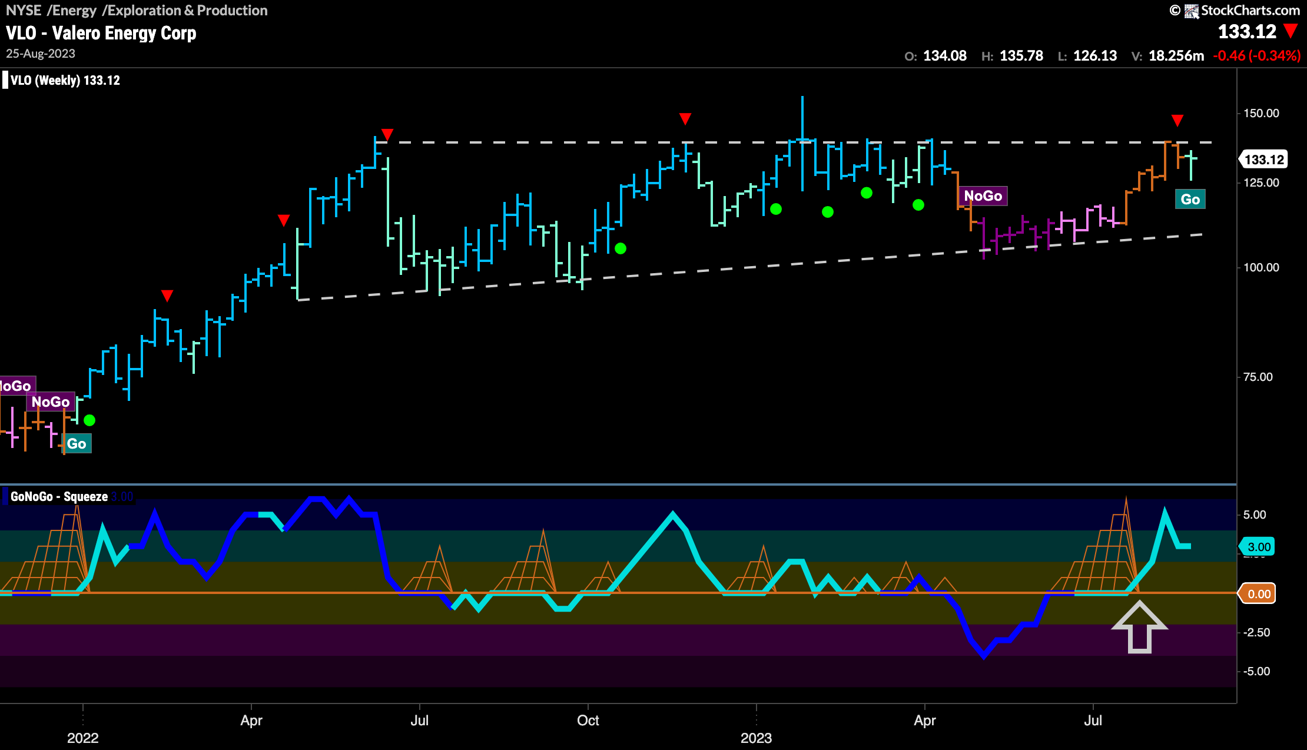The height and width of the screenshot is (750, 1307).
Task: Click the volume value 18.256m
Action: pyautogui.click(x=1176, y=56)
